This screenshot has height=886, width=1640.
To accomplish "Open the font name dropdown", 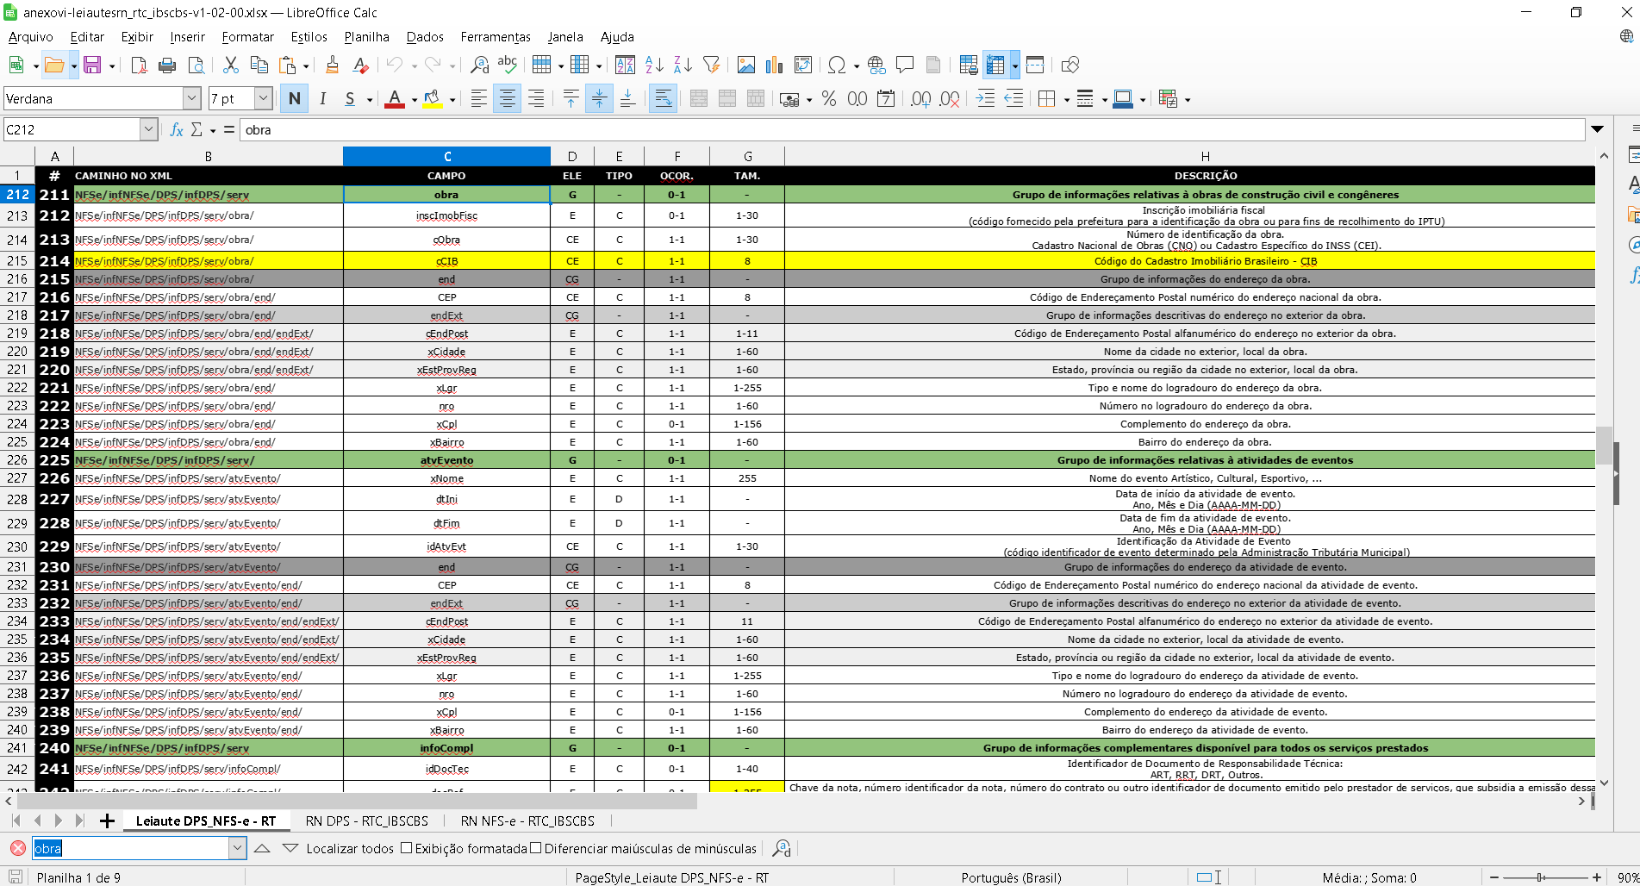I will (192, 99).
